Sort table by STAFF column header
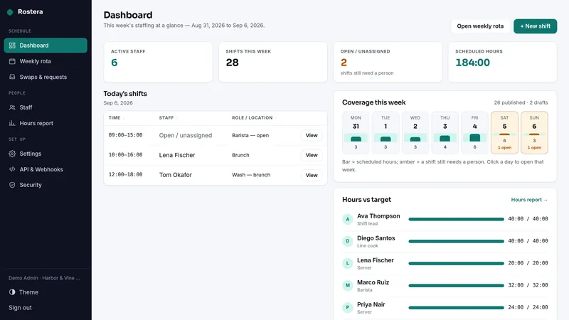Image resolution: width=569 pixels, height=320 pixels. coord(166,118)
